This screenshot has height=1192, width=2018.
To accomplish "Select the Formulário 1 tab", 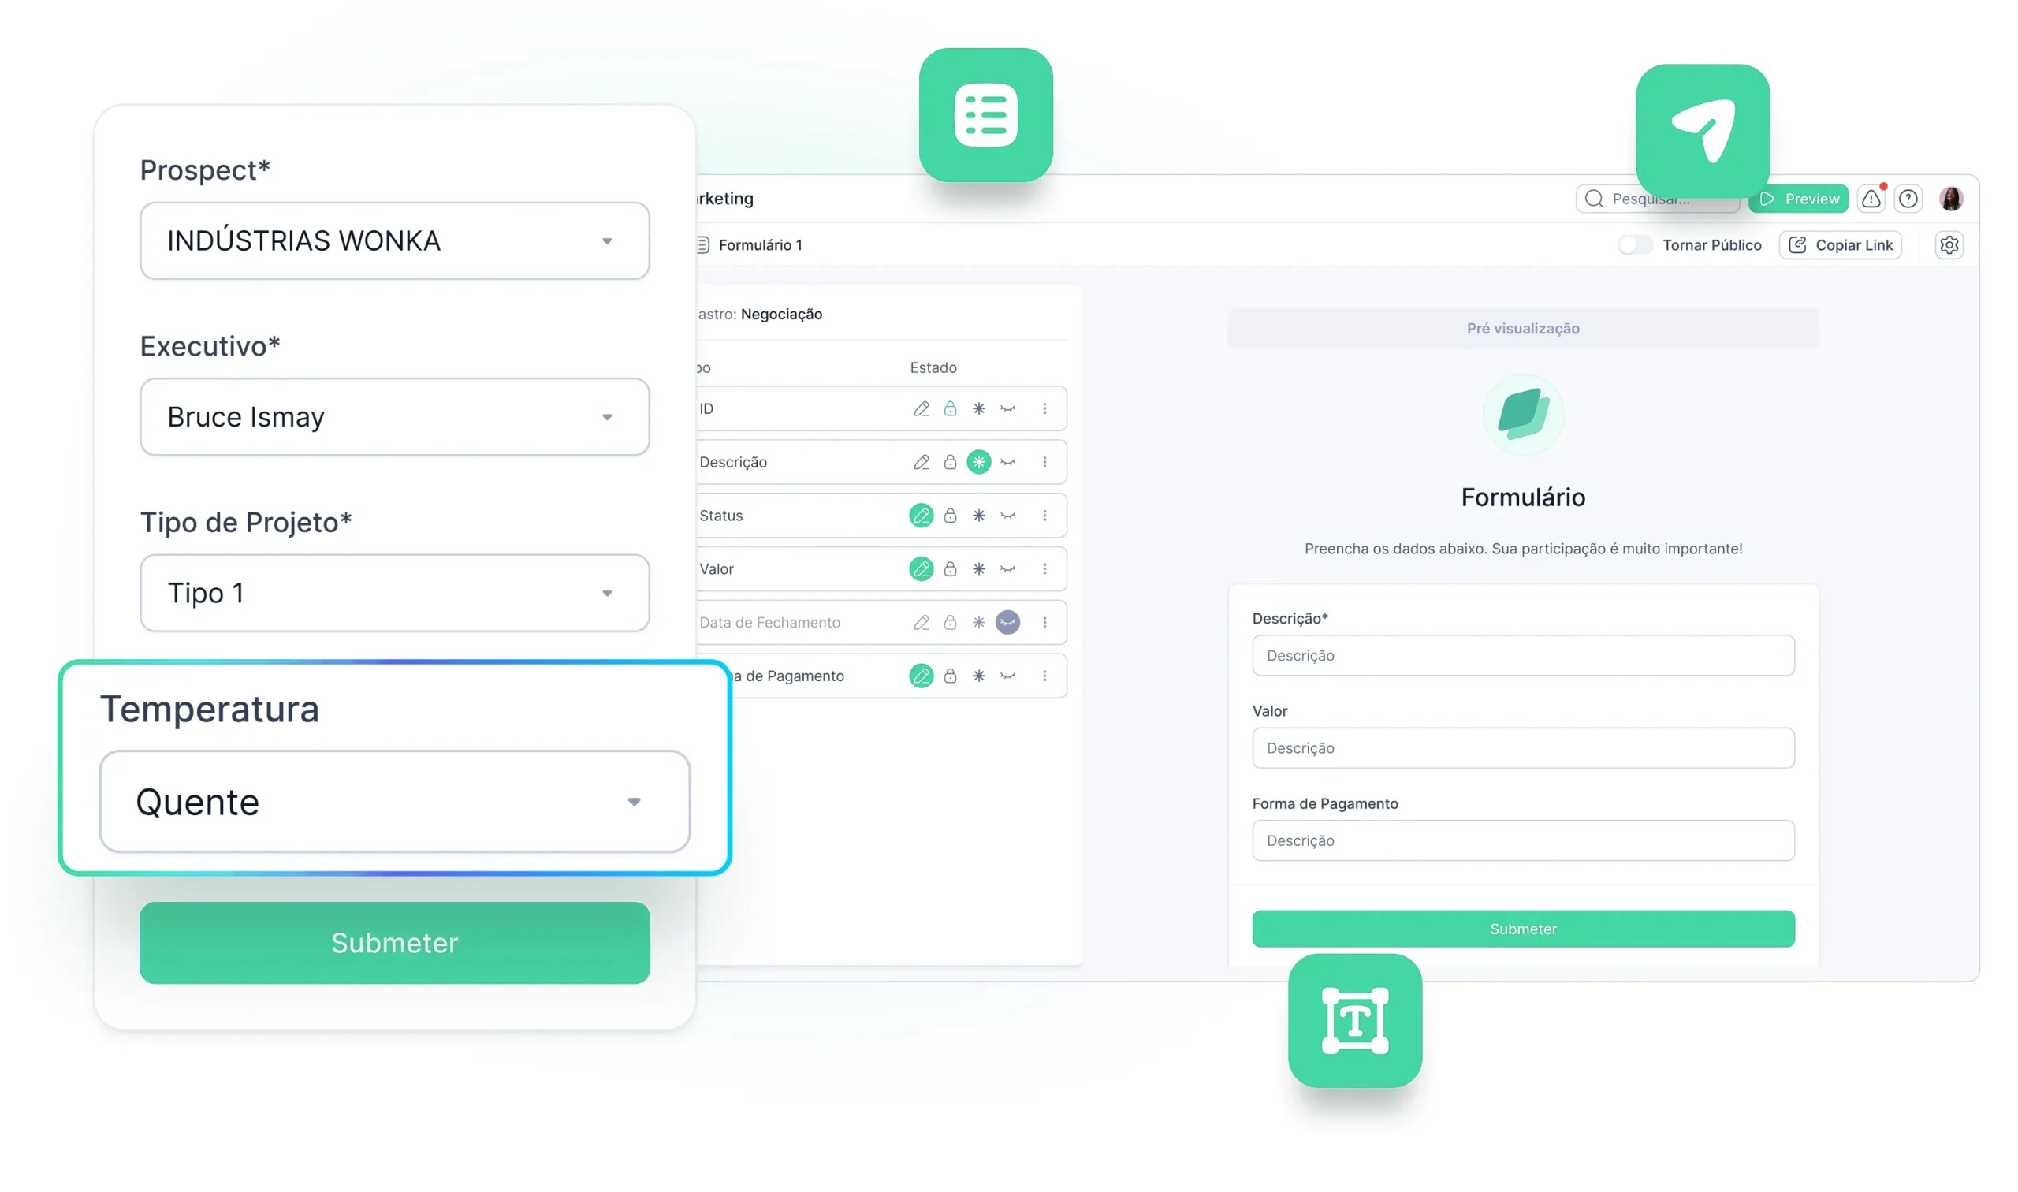I will [x=759, y=245].
